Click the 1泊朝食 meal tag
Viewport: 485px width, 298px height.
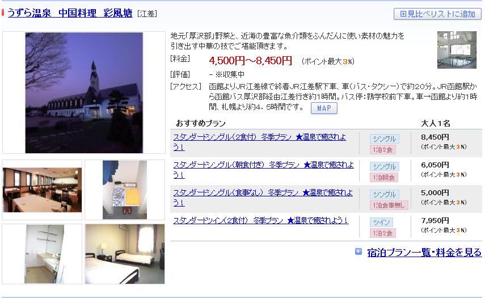pyautogui.click(x=384, y=178)
